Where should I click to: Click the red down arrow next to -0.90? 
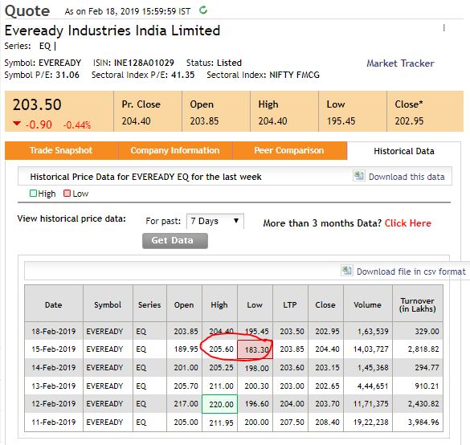(17, 123)
